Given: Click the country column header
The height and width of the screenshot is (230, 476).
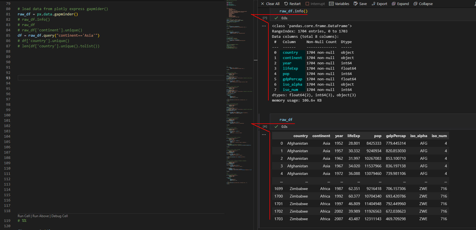Looking at the screenshot, I should (301, 136).
